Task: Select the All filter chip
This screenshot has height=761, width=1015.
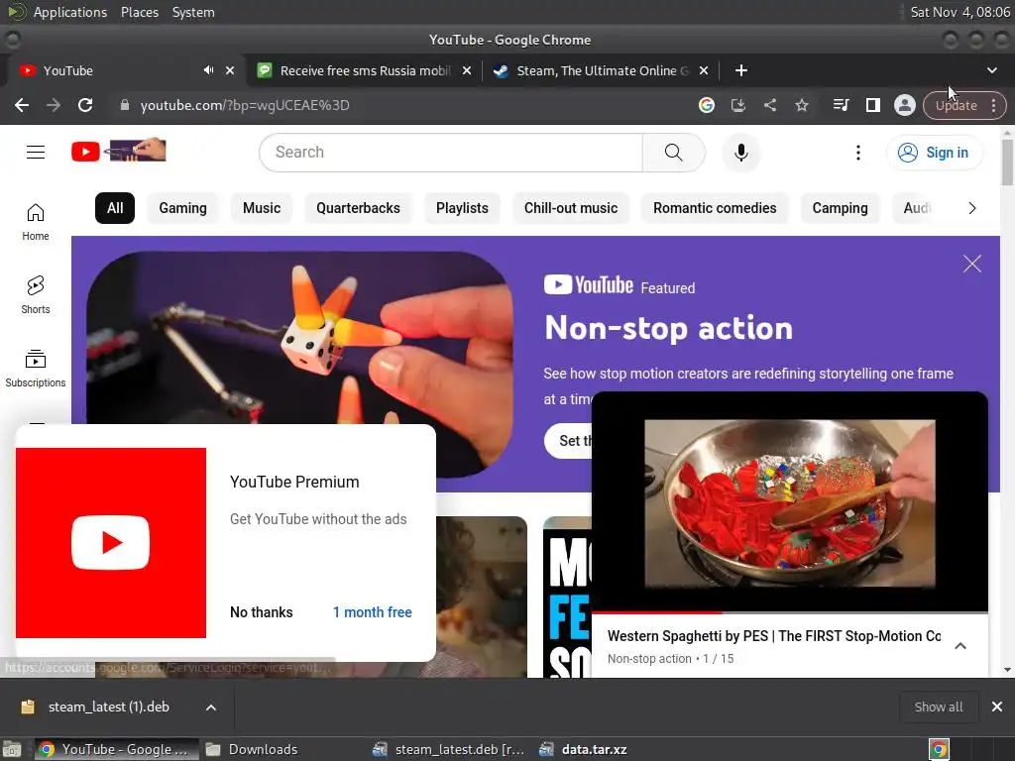Action: coord(115,208)
